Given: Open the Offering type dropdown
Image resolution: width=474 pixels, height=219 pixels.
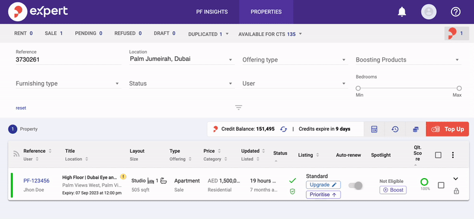Looking at the screenshot, I should [x=295, y=60].
